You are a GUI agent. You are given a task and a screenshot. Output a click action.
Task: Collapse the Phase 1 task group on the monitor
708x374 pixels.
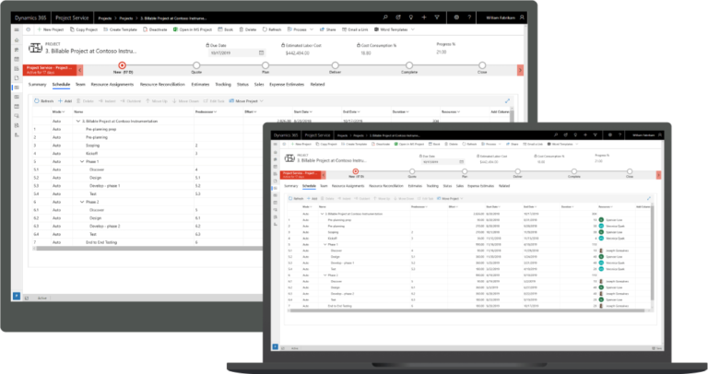(x=81, y=160)
